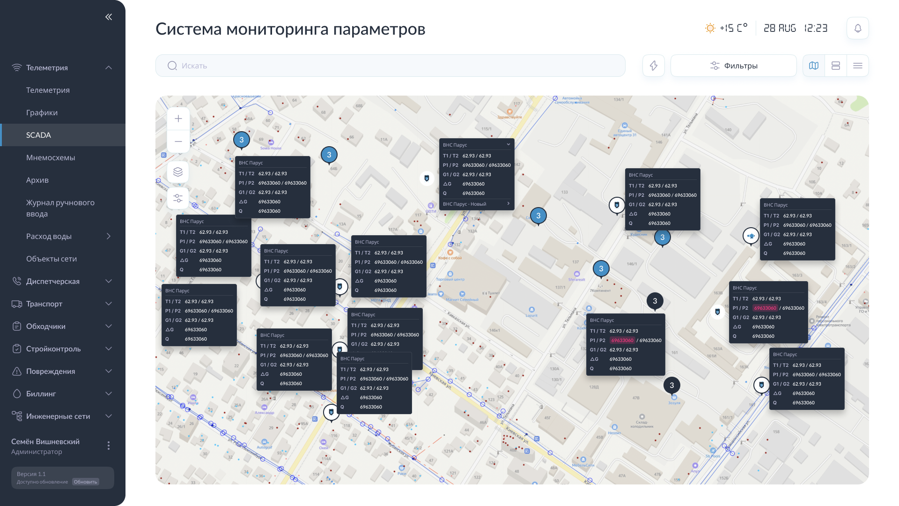Expand the Стройконтроль section chevron
Viewport: 899px width, 506px height.
pos(109,349)
